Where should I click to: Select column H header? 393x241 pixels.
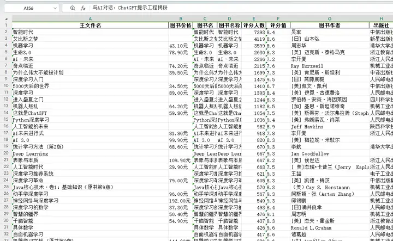pyautogui.click(x=381, y=18)
